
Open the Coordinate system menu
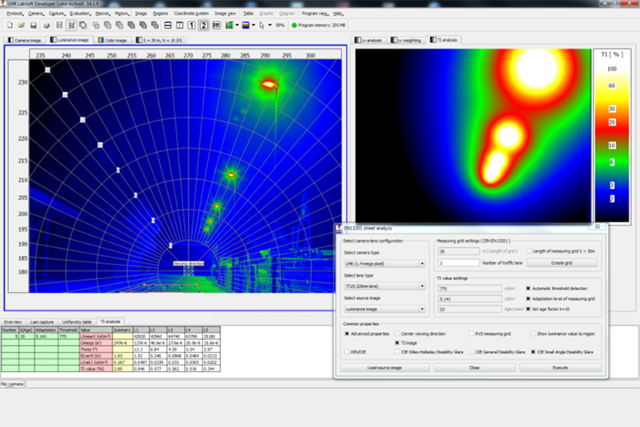191,14
